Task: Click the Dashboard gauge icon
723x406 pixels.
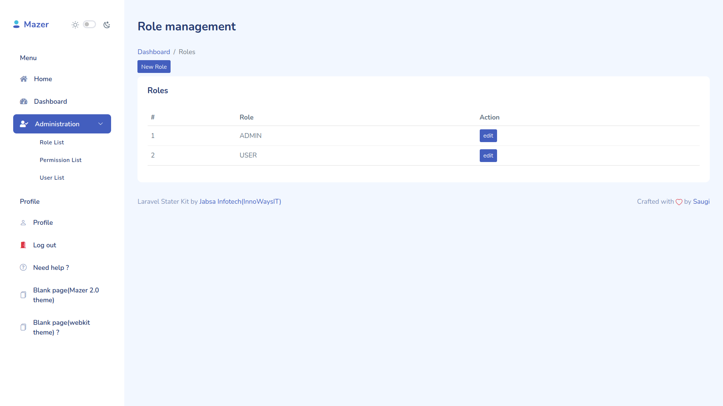Action: 24,101
